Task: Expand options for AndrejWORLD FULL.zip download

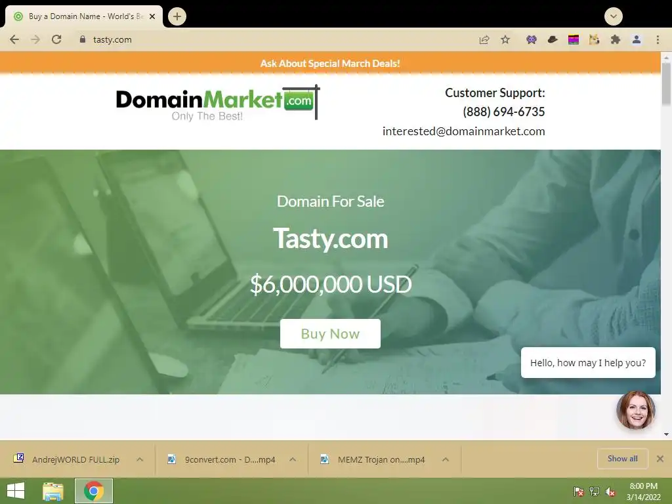Action: (x=140, y=459)
